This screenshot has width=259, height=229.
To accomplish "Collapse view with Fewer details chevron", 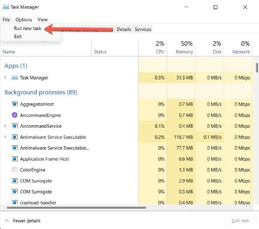I will point(7,221).
